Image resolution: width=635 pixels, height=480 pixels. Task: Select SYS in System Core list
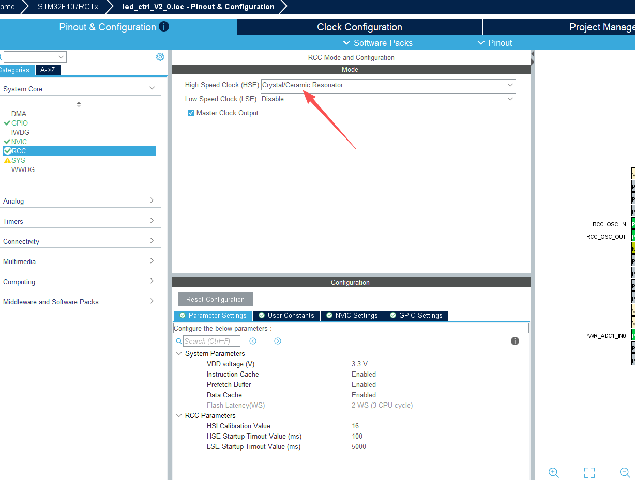[18, 160]
